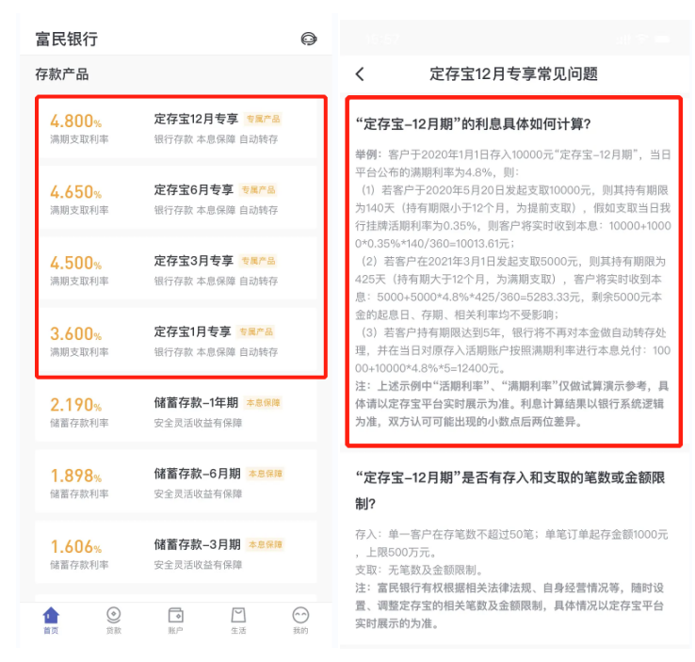Image resolution: width=695 pixels, height=662 pixels.
Task: Open 储蓄存款-3月期 product
Action: tap(176, 553)
